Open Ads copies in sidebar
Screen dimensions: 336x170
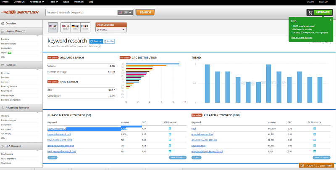tap(6, 129)
